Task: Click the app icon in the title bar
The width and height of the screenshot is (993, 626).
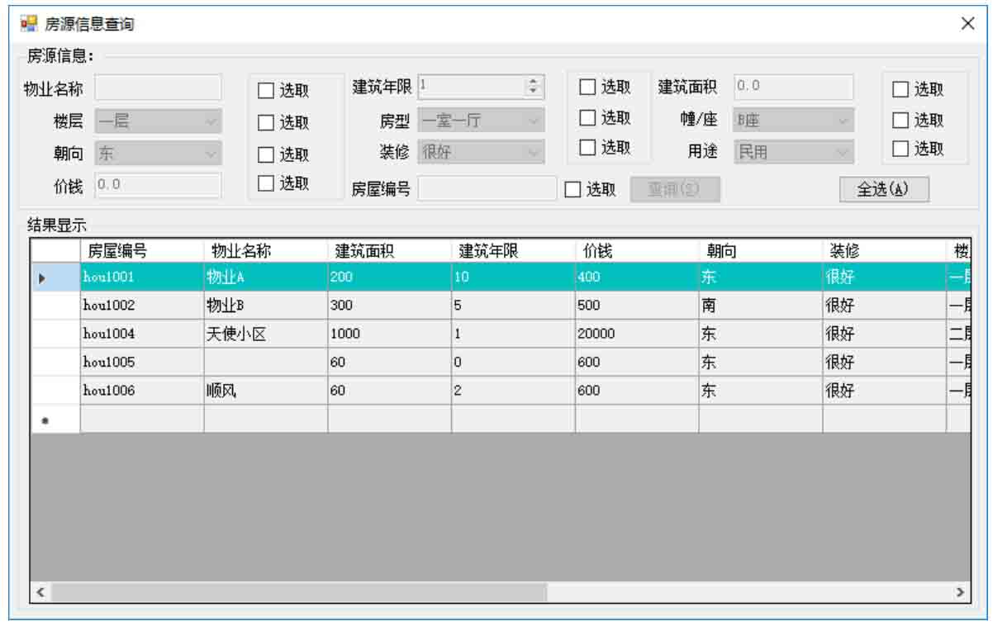Action: (x=29, y=23)
